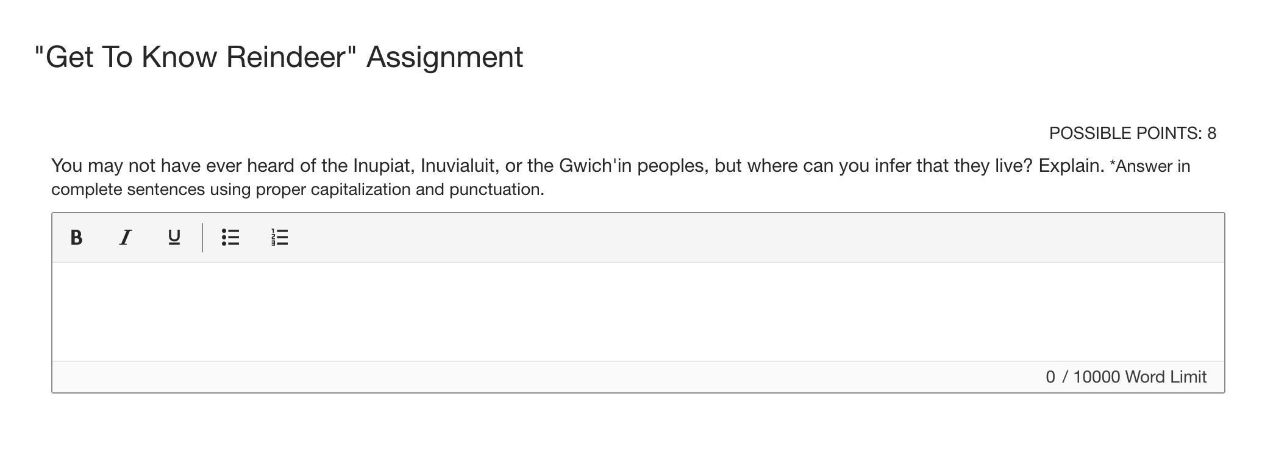Toggle underline formatting in the editor
This screenshot has height=463, width=1262.
click(174, 238)
